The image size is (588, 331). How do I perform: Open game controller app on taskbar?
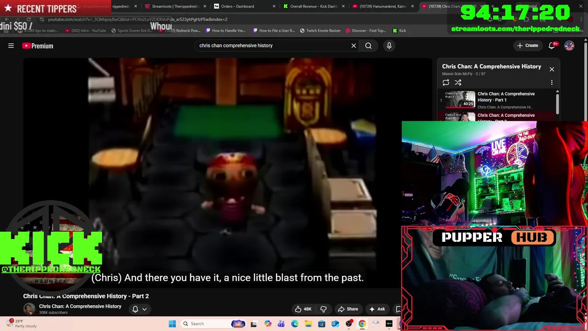click(x=376, y=324)
